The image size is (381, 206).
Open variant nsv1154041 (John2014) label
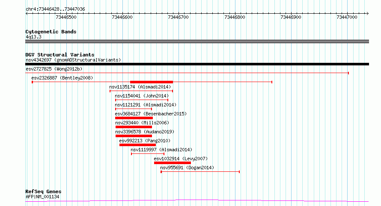tap(142, 96)
